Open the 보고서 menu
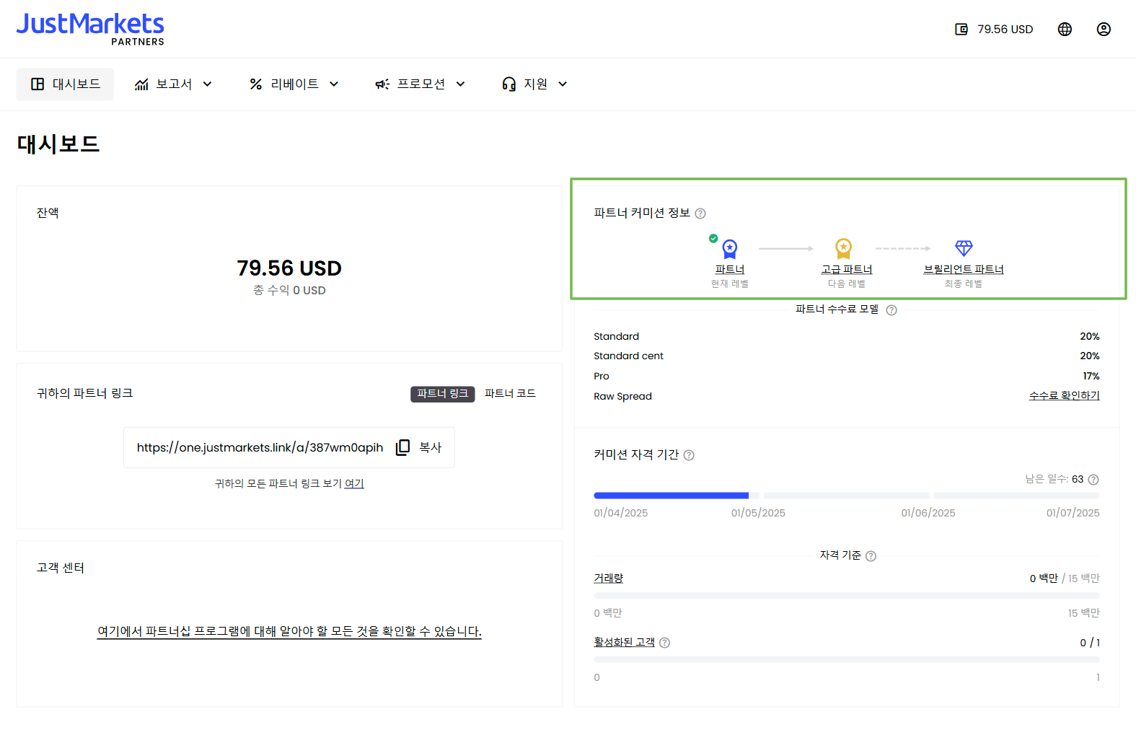This screenshot has width=1136, height=730. (173, 84)
